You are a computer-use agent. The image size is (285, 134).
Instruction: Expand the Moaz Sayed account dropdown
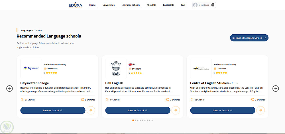(213, 5)
